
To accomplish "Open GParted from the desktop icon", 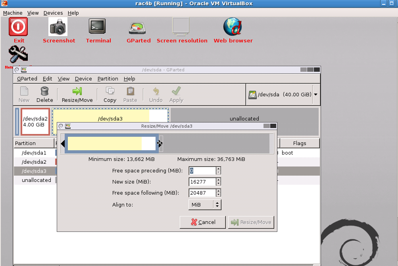I will [138, 28].
